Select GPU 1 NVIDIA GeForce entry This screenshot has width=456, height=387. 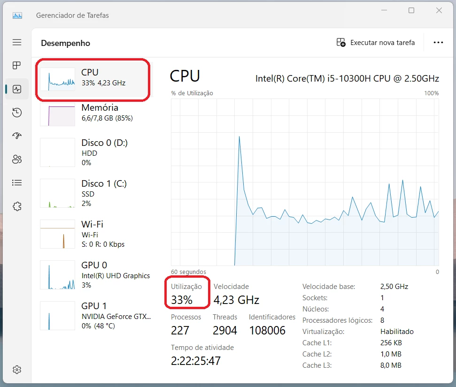point(95,315)
